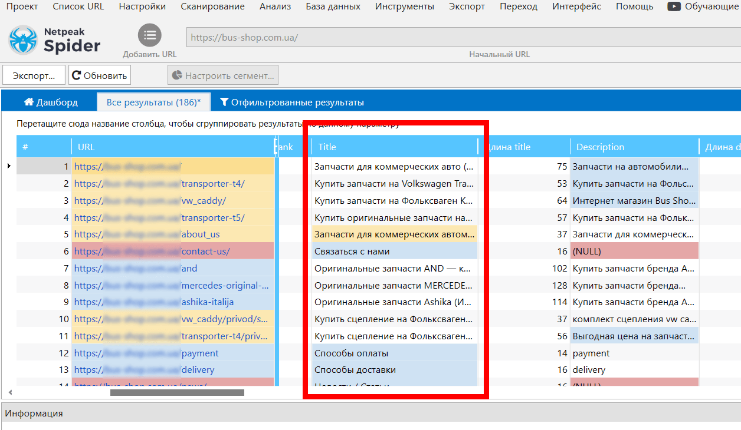The height and width of the screenshot is (430, 741).
Task: Click the URL column header
Action: click(x=173, y=147)
